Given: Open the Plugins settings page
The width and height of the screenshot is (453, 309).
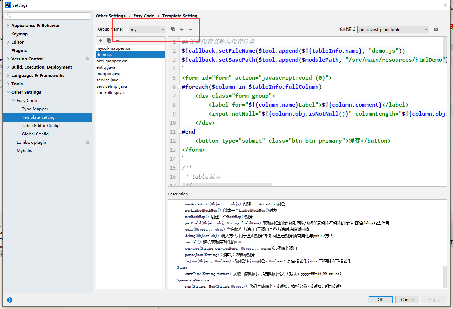Looking at the screenshot, I should [19, 51].
